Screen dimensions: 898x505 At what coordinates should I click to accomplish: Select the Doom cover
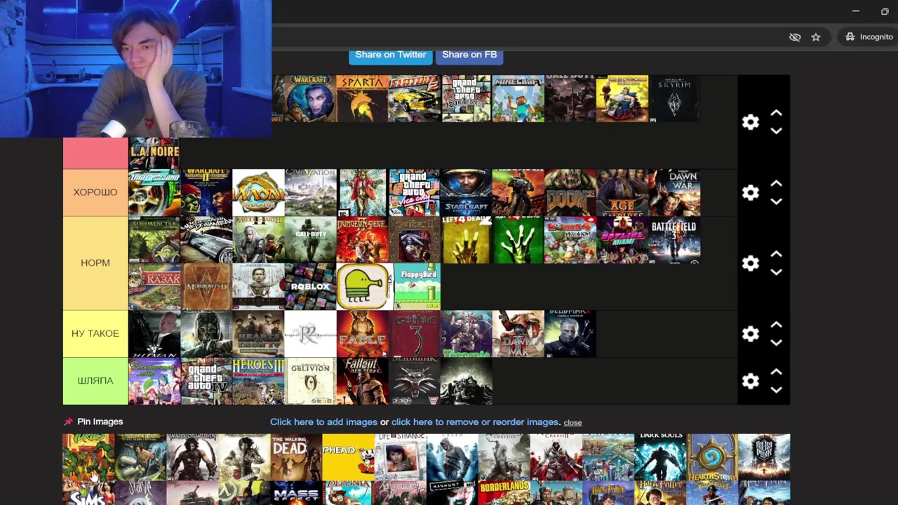(x=570, y=192)
